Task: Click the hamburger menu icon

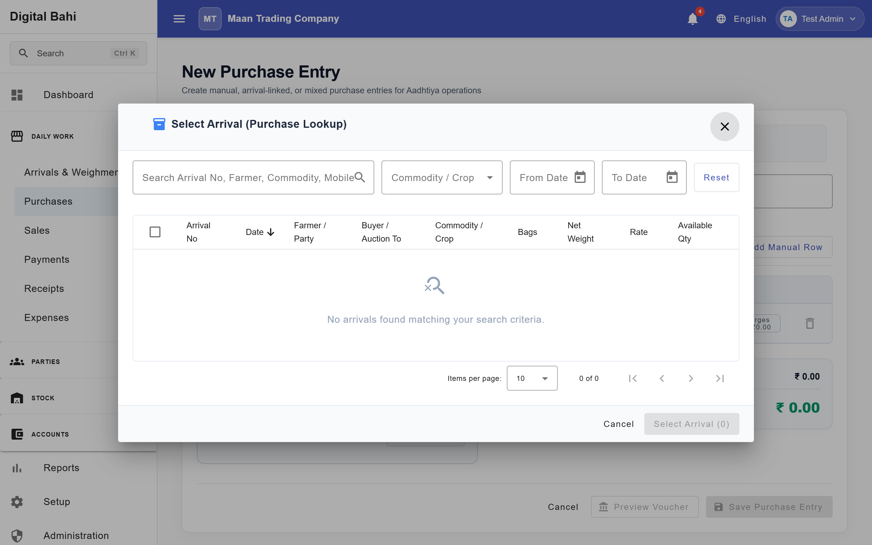Action: point(179,19)
